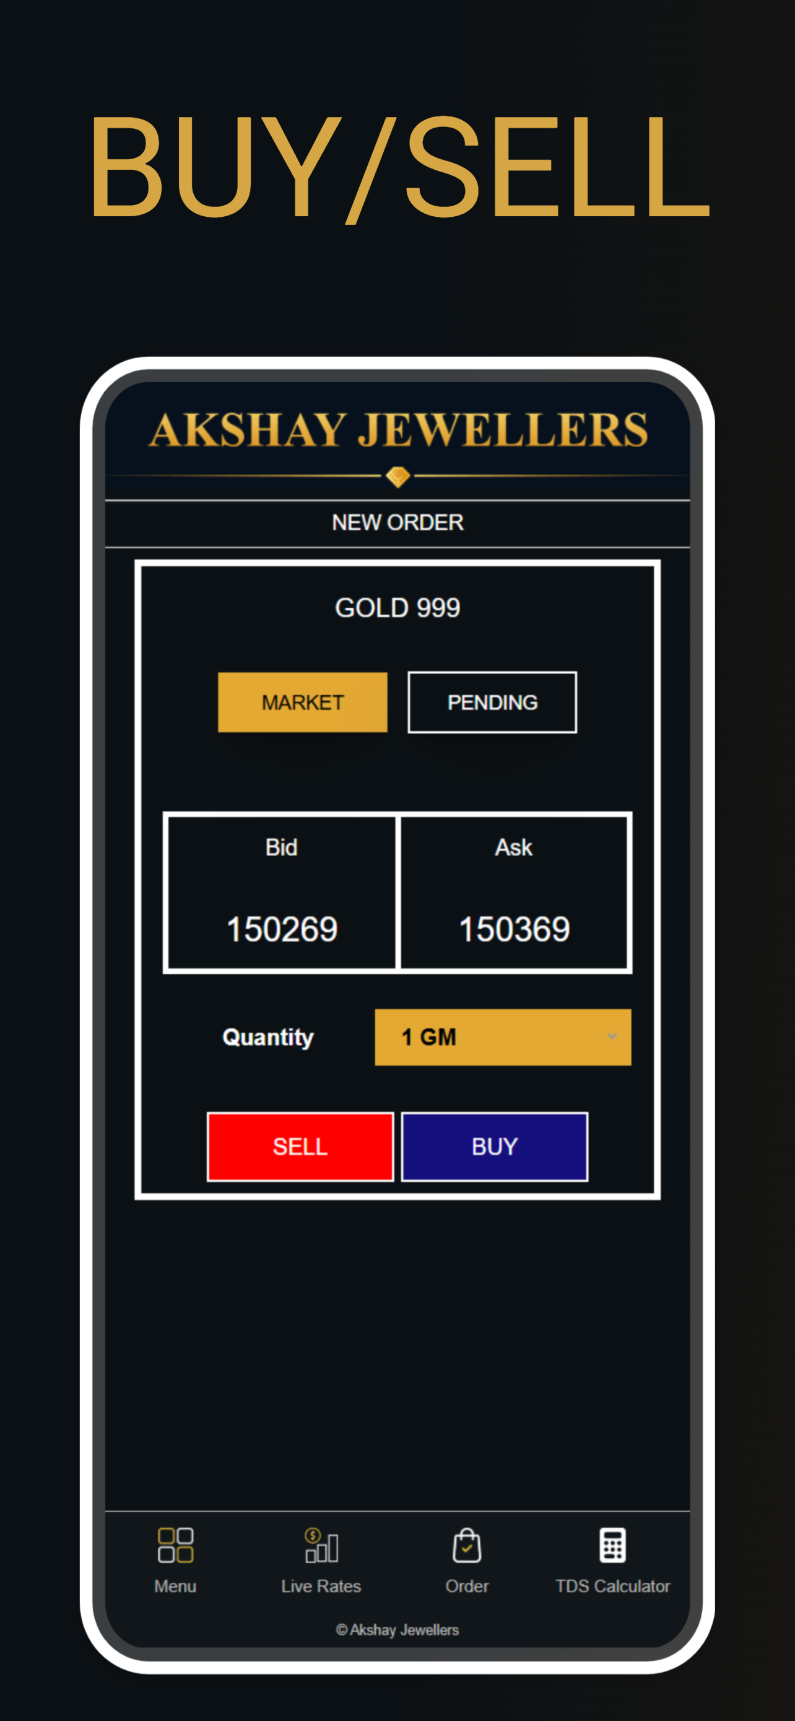
Task: Tap the Bid label
Action: 282,847
